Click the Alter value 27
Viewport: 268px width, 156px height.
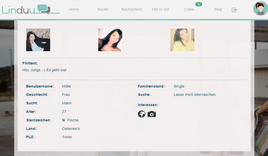coord(64,112)
